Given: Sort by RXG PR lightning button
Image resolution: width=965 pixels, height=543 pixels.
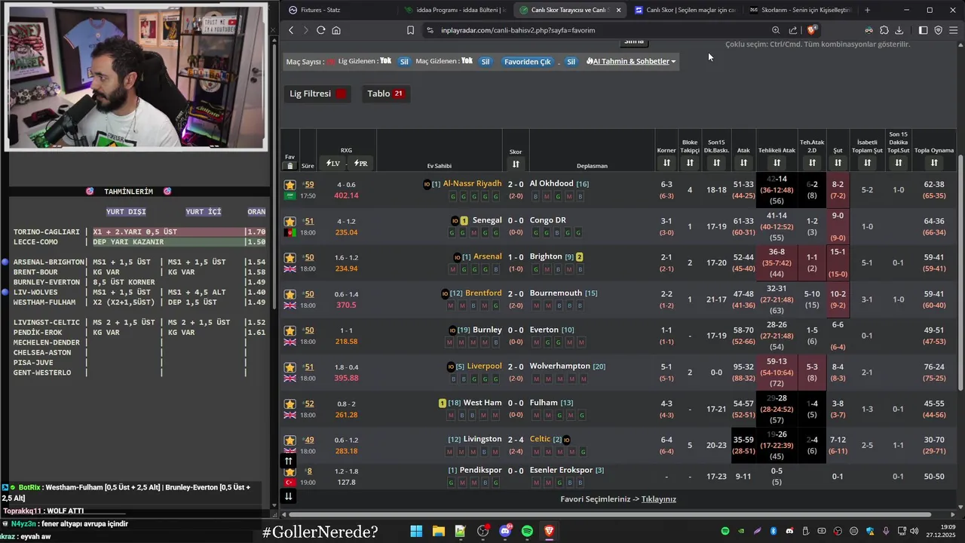Looking at the screenshot, I should [360, 163].
